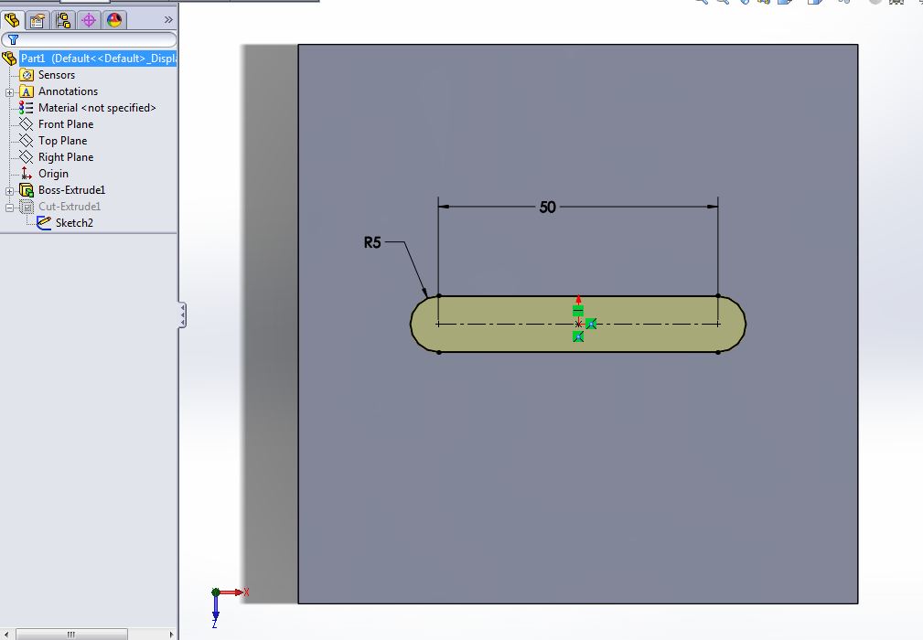Click the Apply Scene checkered icon

pyautogui.click(x=896, y=4)
